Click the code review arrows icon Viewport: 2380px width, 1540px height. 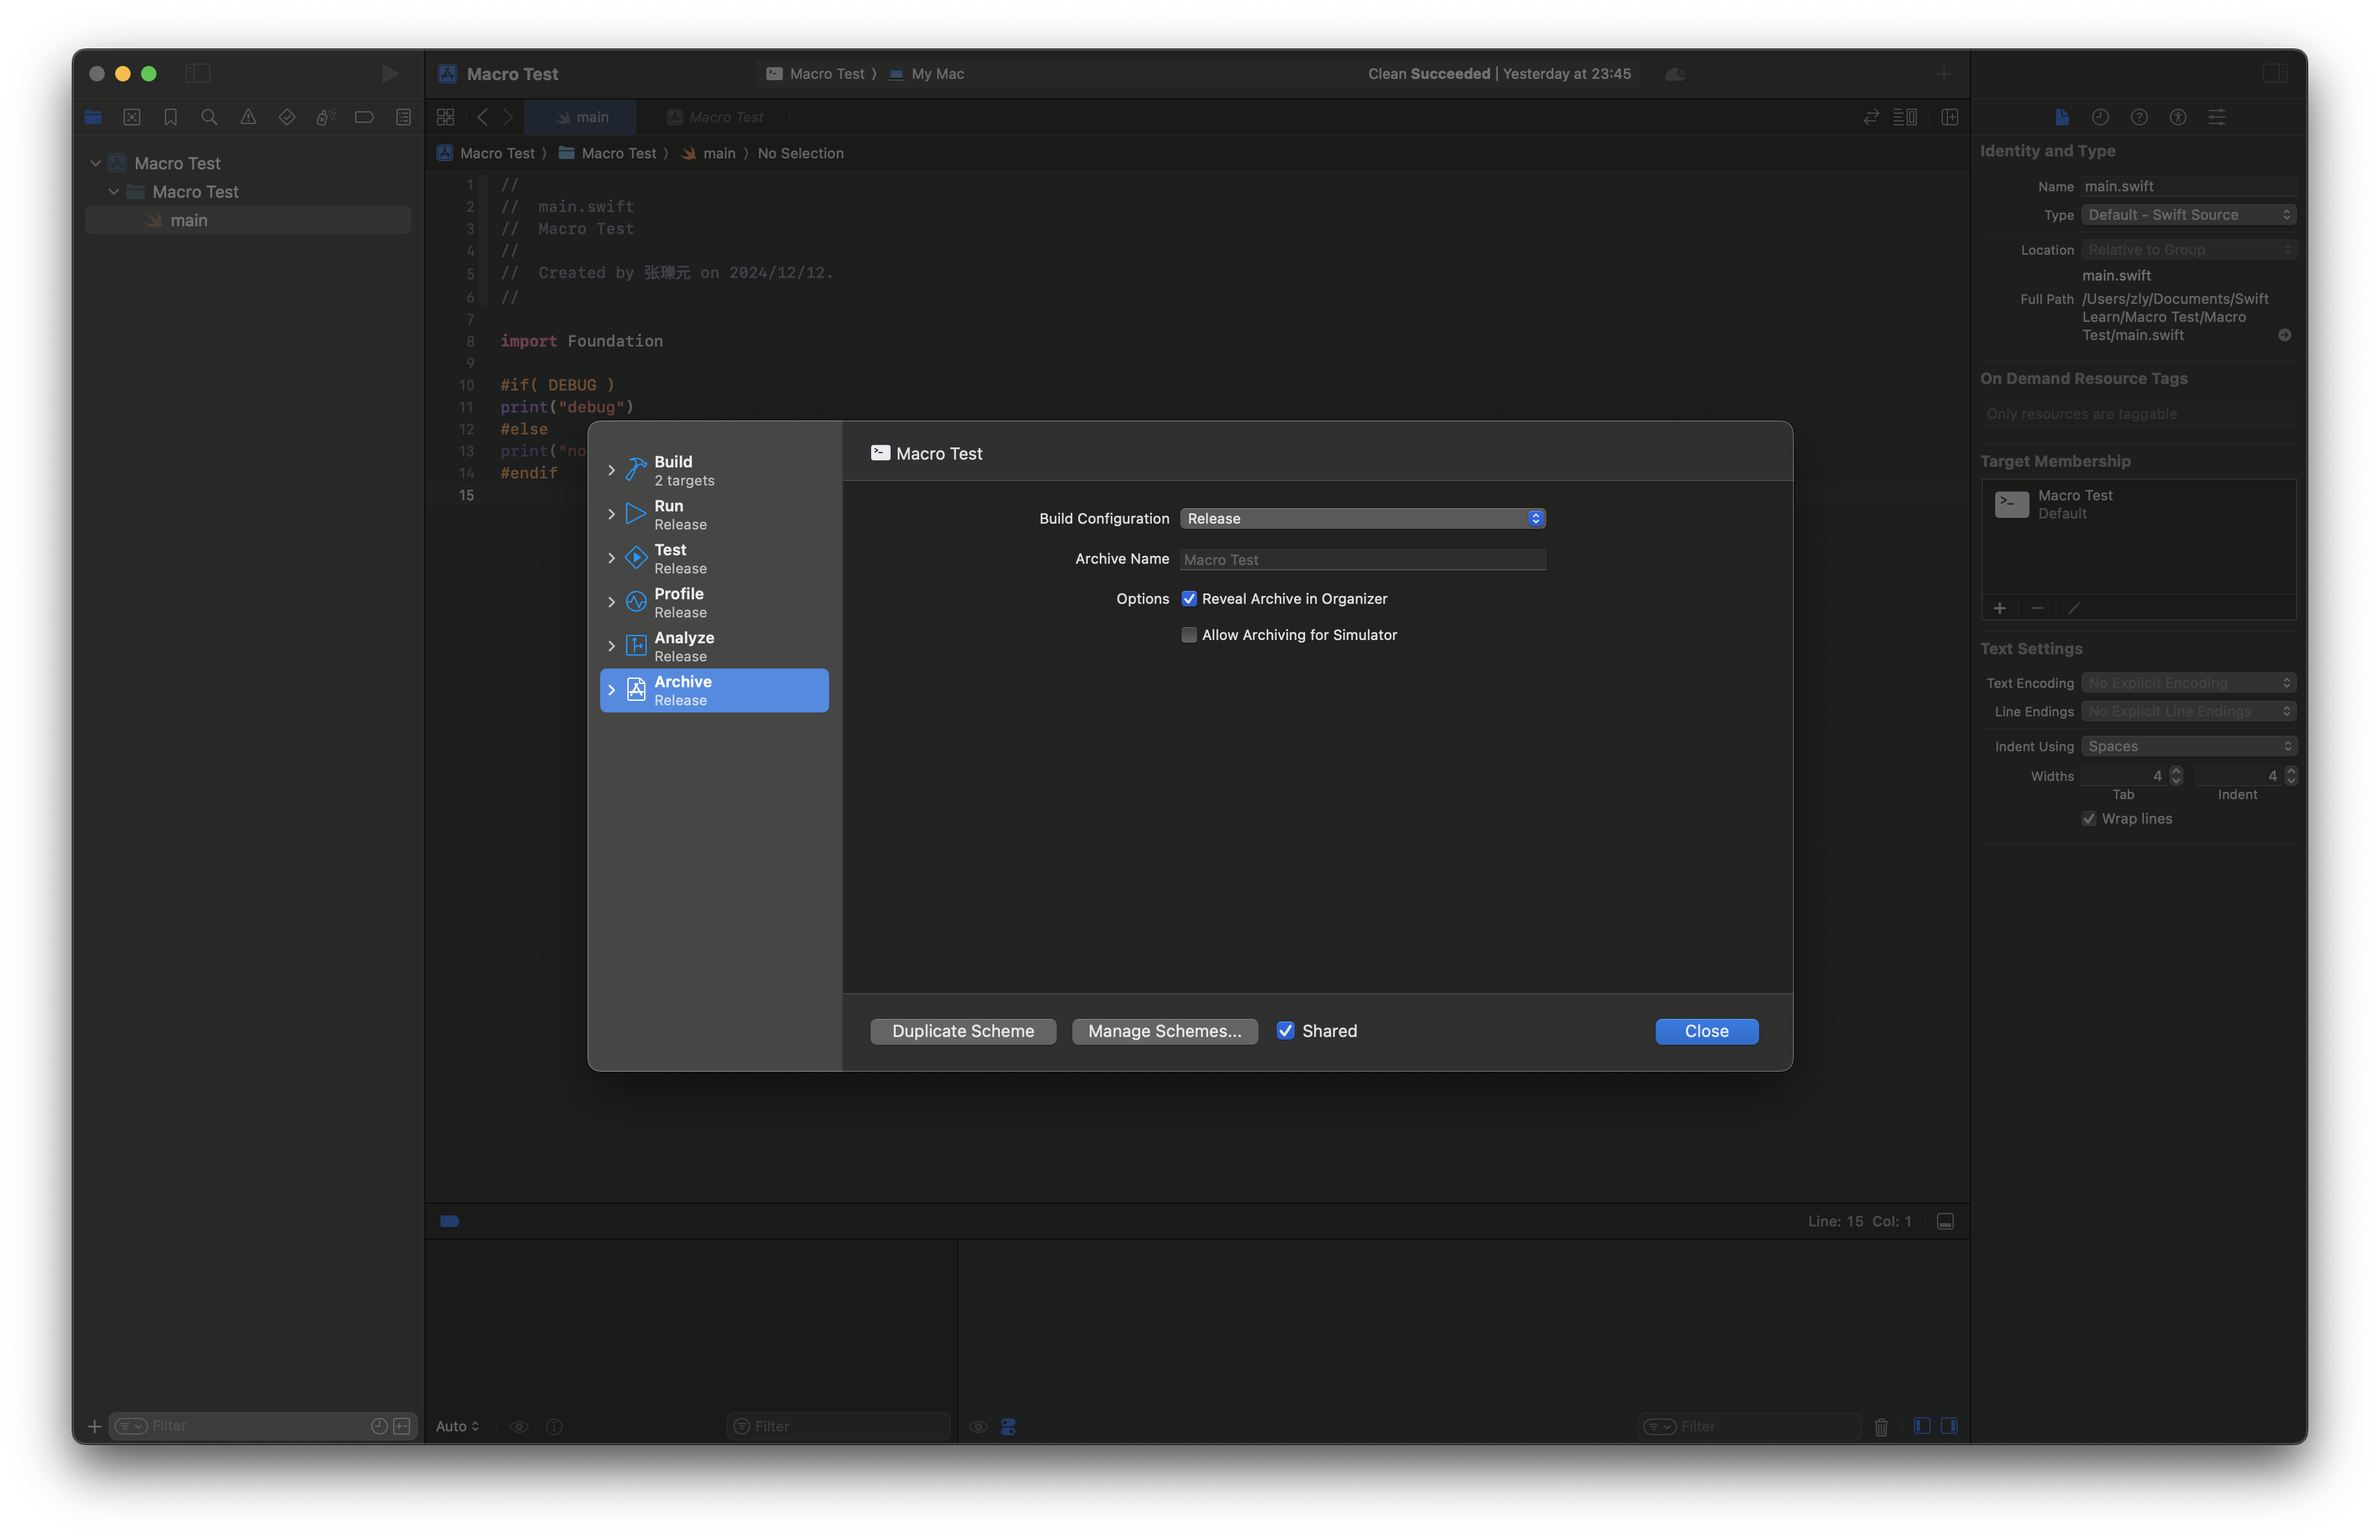point(1871,117)
